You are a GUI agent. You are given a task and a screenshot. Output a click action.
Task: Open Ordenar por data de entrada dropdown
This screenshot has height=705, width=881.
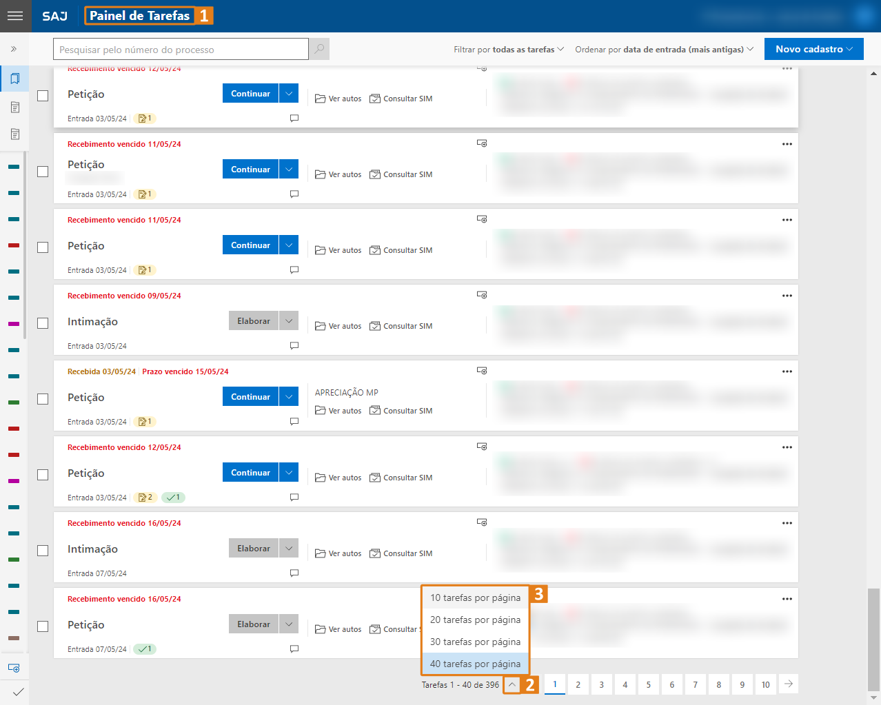coord(664,50)
